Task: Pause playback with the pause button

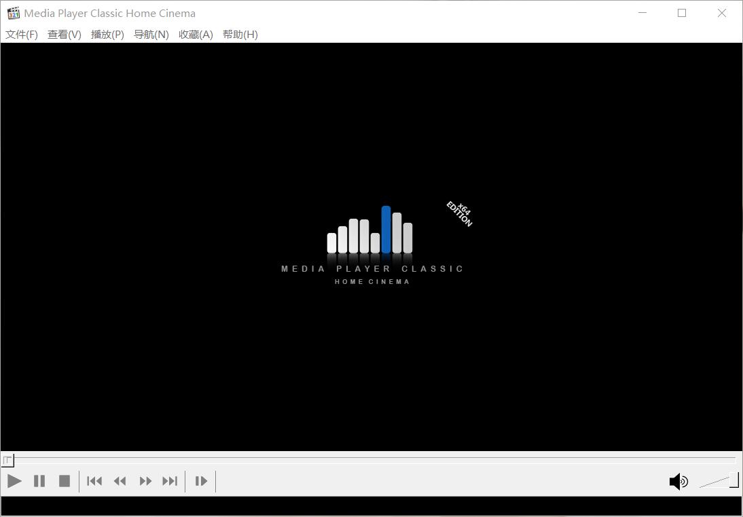Action: point(39,481)
